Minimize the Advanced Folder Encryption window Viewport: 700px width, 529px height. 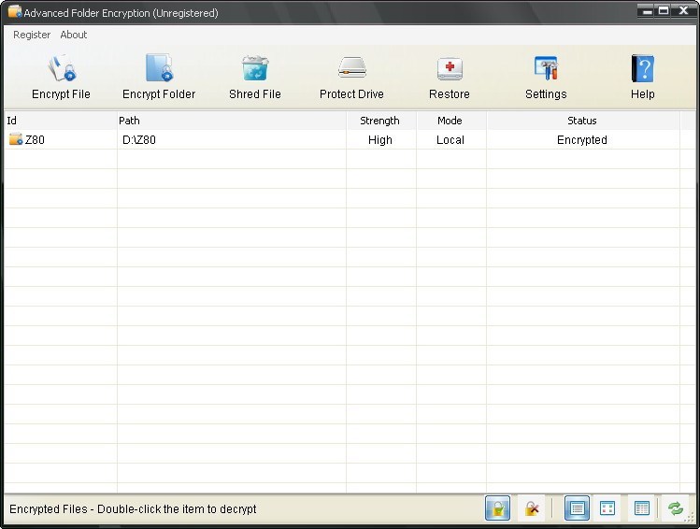[646, 10]
